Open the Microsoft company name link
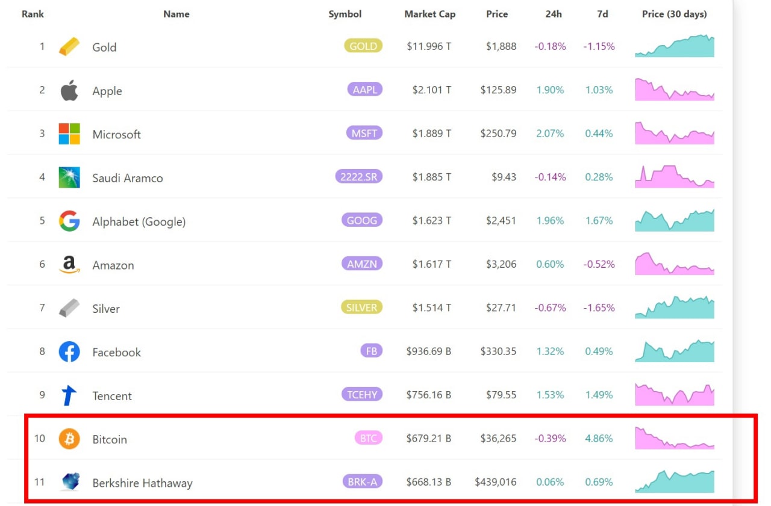The image size is (771, 506). (x=116, y=134)
